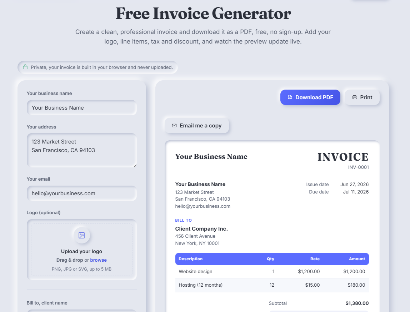410x312 pixels.
Task: Click the due date Jul 11, 2026
Action: [356, 192]
